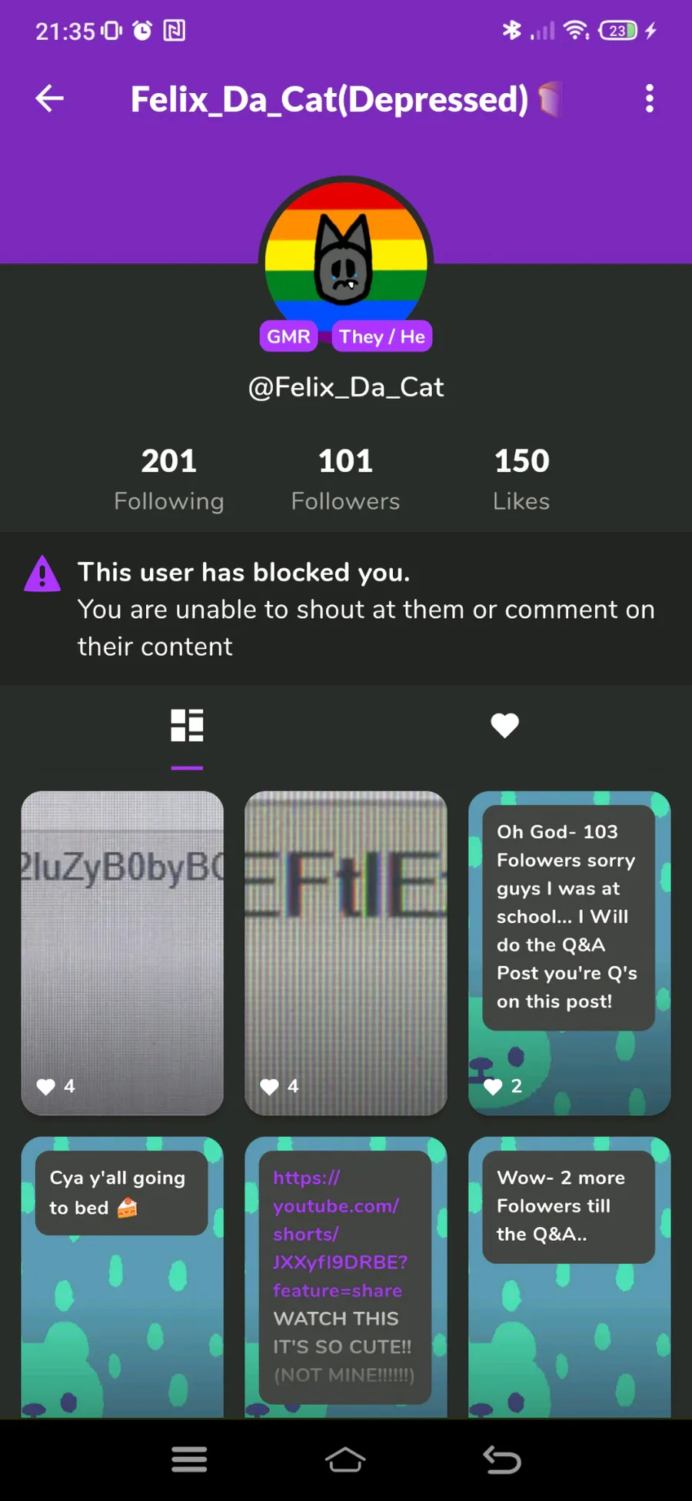
Task: Tap the They / He pronoun badge
Action: coord(382,336)
